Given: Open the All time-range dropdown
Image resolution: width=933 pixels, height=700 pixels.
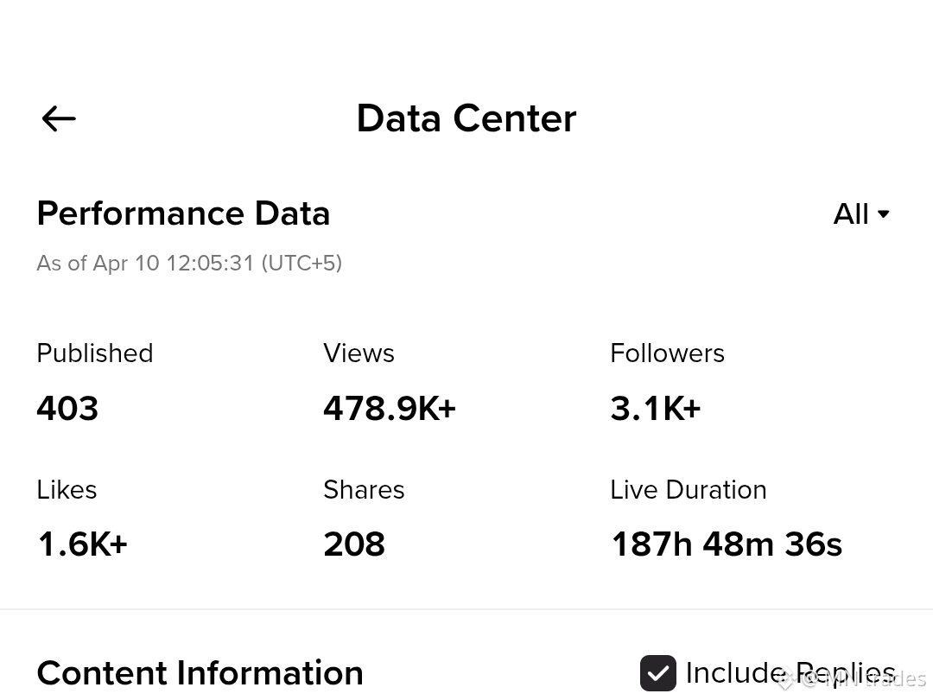Looking at the screenshot, I should click(861, 213).
